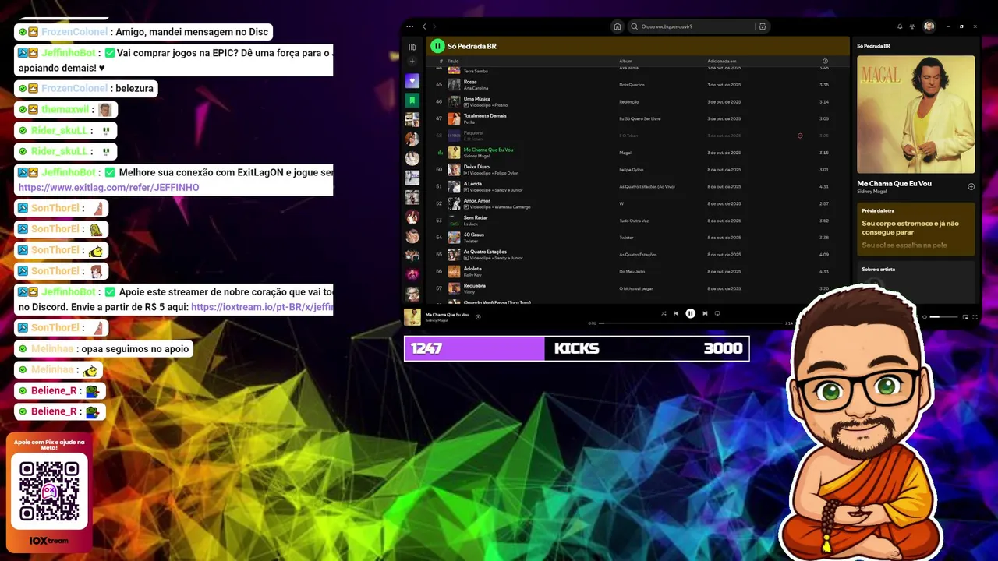998x561 pixels.
Task: Mute with the volume speaker icon
Action: [925, 317]
